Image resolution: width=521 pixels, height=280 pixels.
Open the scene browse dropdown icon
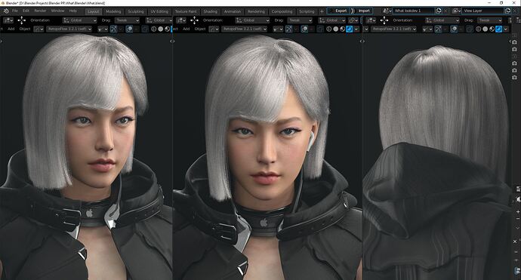pyautogui.click(x=387, y=11)
